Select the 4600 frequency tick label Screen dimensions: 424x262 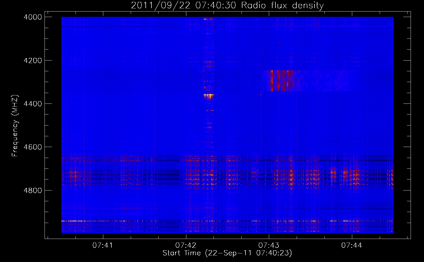[32, 147]
